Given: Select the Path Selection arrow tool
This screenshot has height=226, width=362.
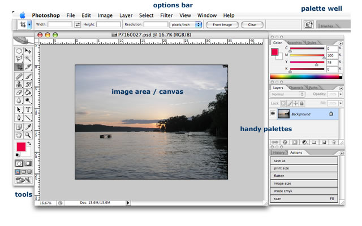Looking at the screenshot, I should 19,110.
